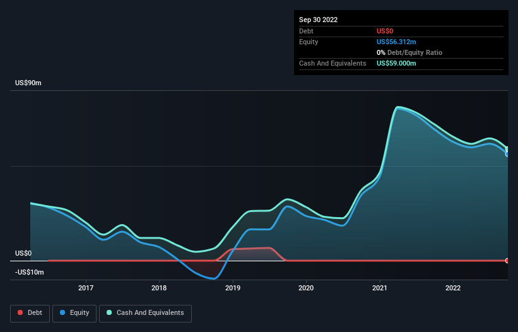Click the blue Equity end-point marker
Screen dimensions: 518x332
point(507,154)
